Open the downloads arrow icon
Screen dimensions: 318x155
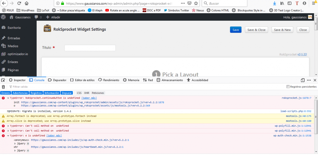(x=275, y=3)
